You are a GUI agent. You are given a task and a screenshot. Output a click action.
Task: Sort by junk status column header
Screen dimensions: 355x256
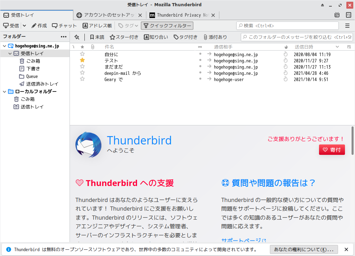(286, 47)
